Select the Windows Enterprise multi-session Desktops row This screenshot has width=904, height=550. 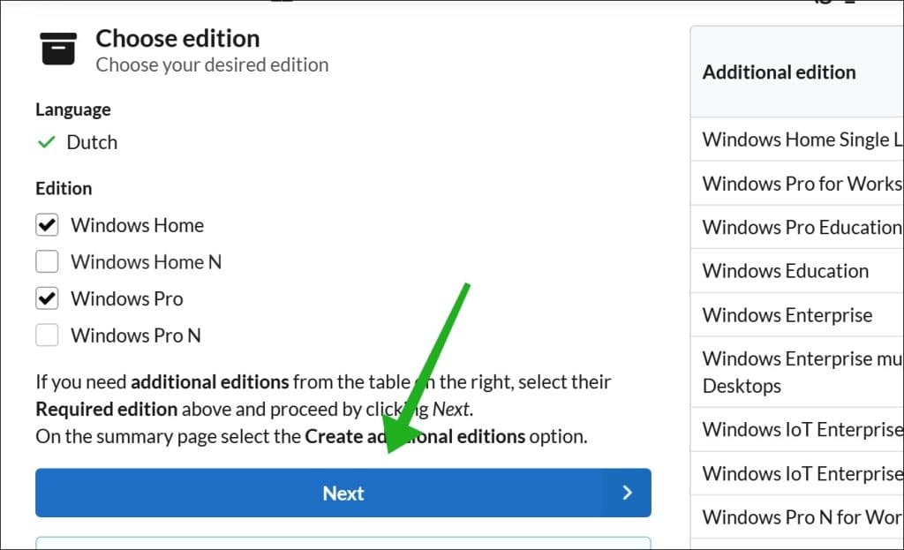797,372
